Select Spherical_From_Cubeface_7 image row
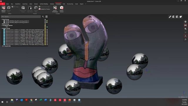 [x=24, y=40]
